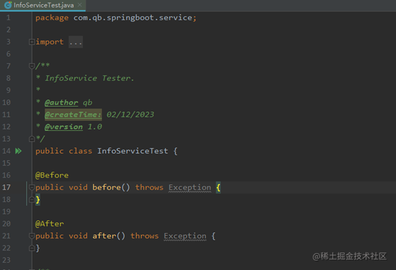
Task: Click the package name com.qb.springboot.service
Action: tap(133, 18)
